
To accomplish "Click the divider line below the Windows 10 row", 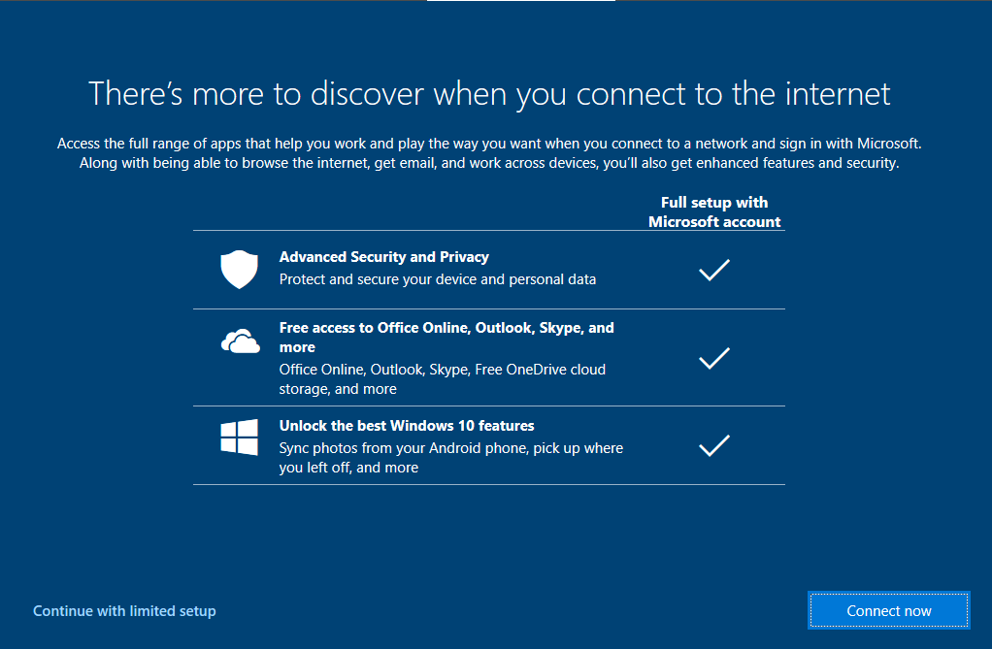I will pos(489,484).
